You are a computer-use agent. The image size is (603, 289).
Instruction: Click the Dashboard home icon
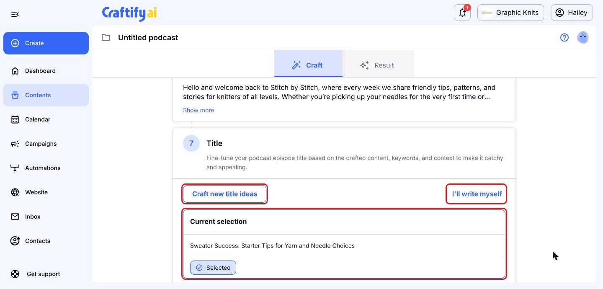pyautogui.click(x=15, y=71)
